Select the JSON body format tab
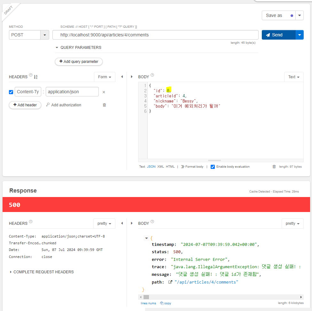Image resolution: width=312 pixels, height=311 pixels. 151,167
